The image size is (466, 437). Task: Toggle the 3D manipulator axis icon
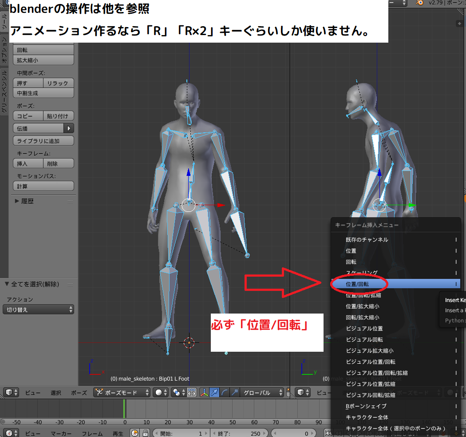[204, 393]
